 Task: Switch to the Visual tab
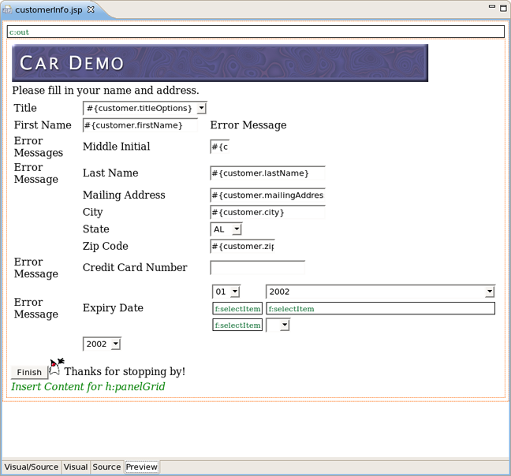(76, 467)
